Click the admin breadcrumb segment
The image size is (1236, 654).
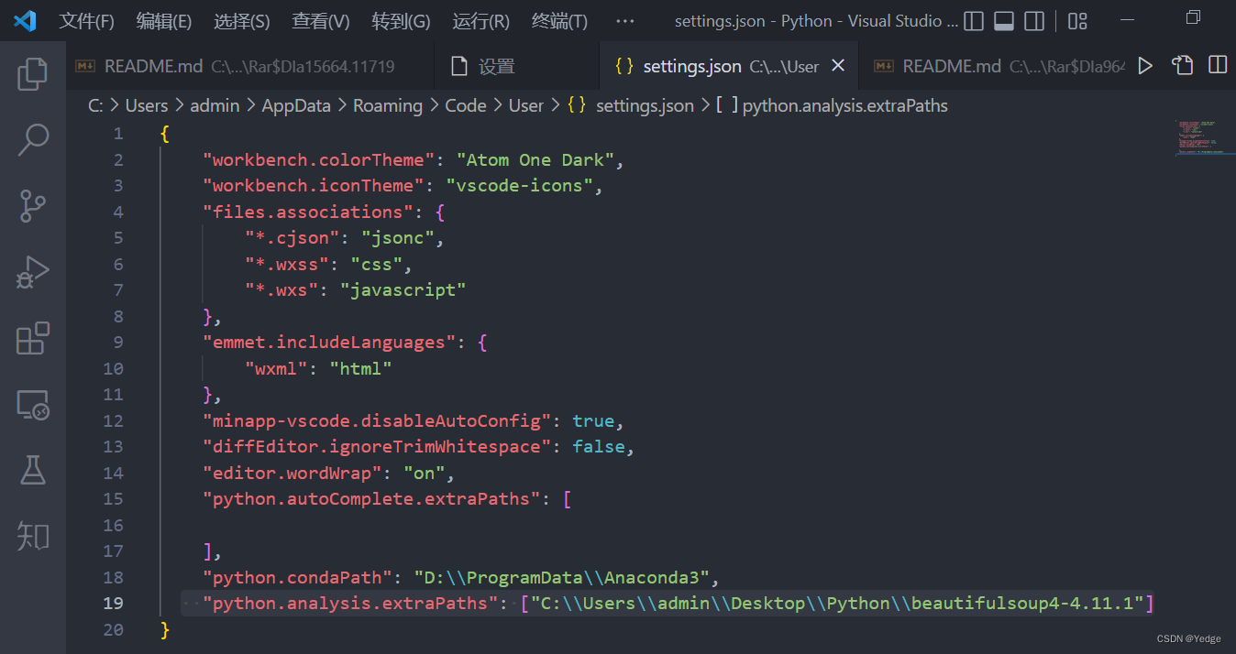coord(215,105)
